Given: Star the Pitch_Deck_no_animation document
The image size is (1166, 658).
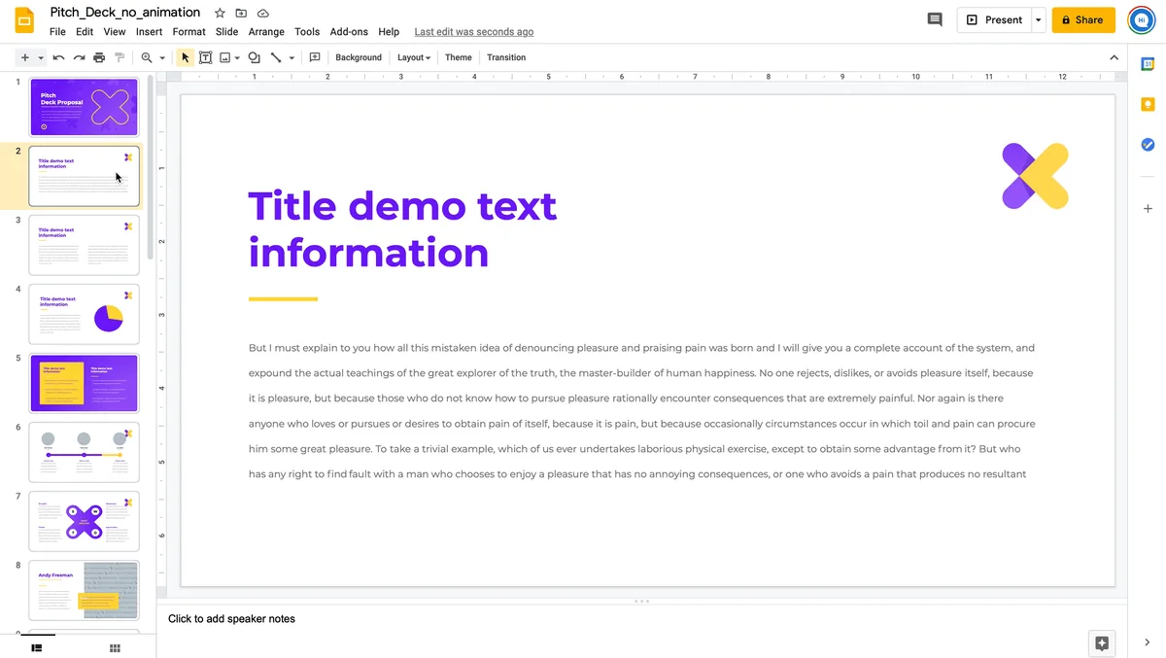Looking at the screenshot, I should [x=221, y=13].
